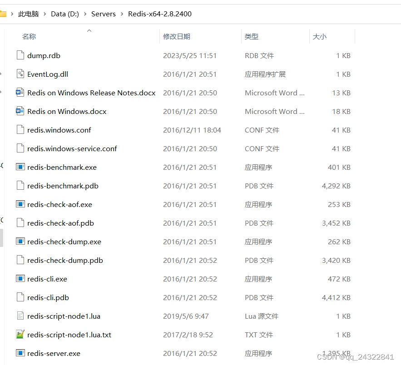Sort files by 类型 column header

pos(252,36)
